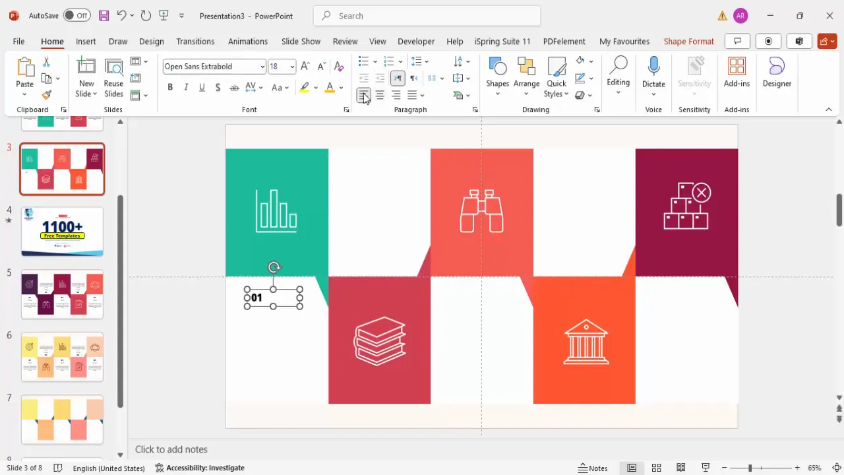
Task: Click the font color A swatch
Action: pos(330,87)
